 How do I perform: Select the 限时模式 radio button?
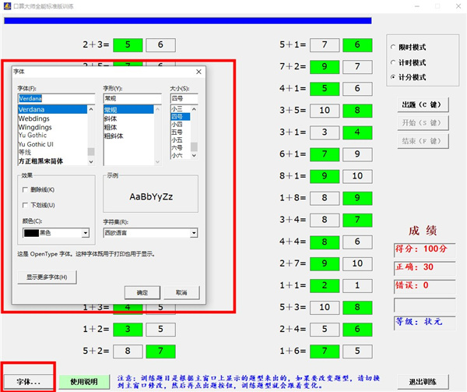coord(393,48)
